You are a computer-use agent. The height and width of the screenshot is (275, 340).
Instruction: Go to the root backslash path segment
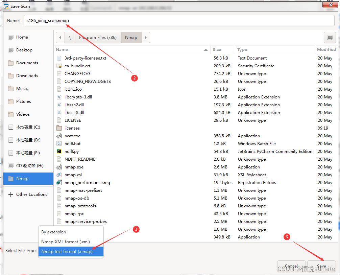pos(70,38)
